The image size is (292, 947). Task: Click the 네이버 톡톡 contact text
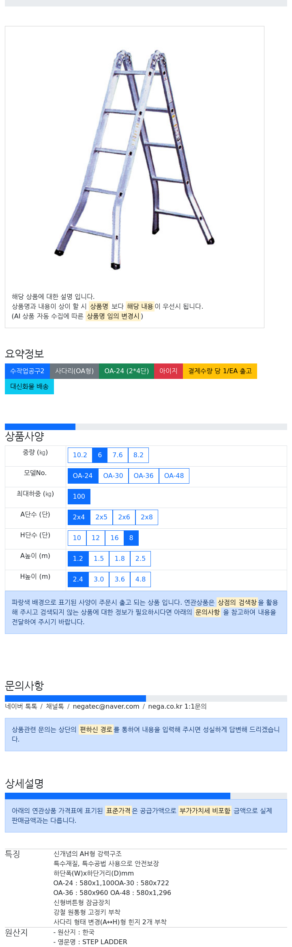[x=21, y=706]
